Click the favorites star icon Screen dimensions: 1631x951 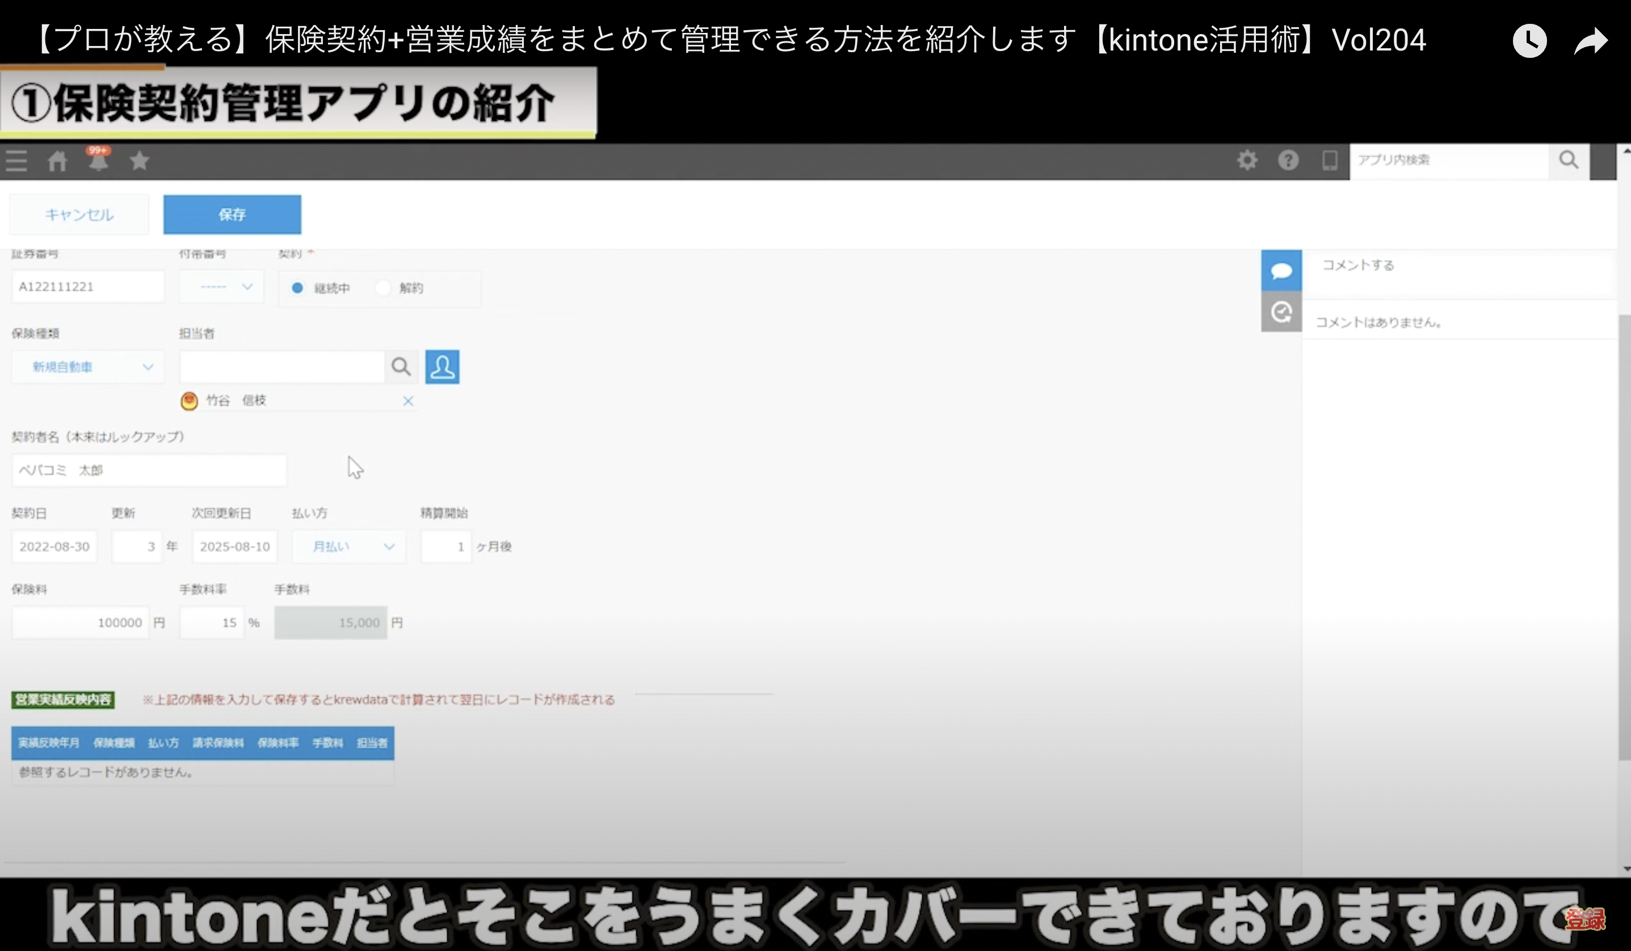click(x=139, y=161)
